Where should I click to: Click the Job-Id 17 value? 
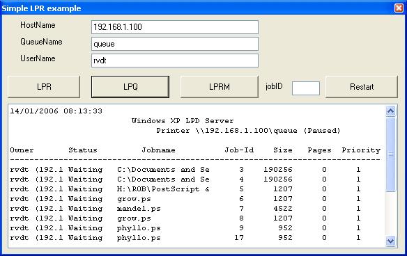(x=239, y=238)
